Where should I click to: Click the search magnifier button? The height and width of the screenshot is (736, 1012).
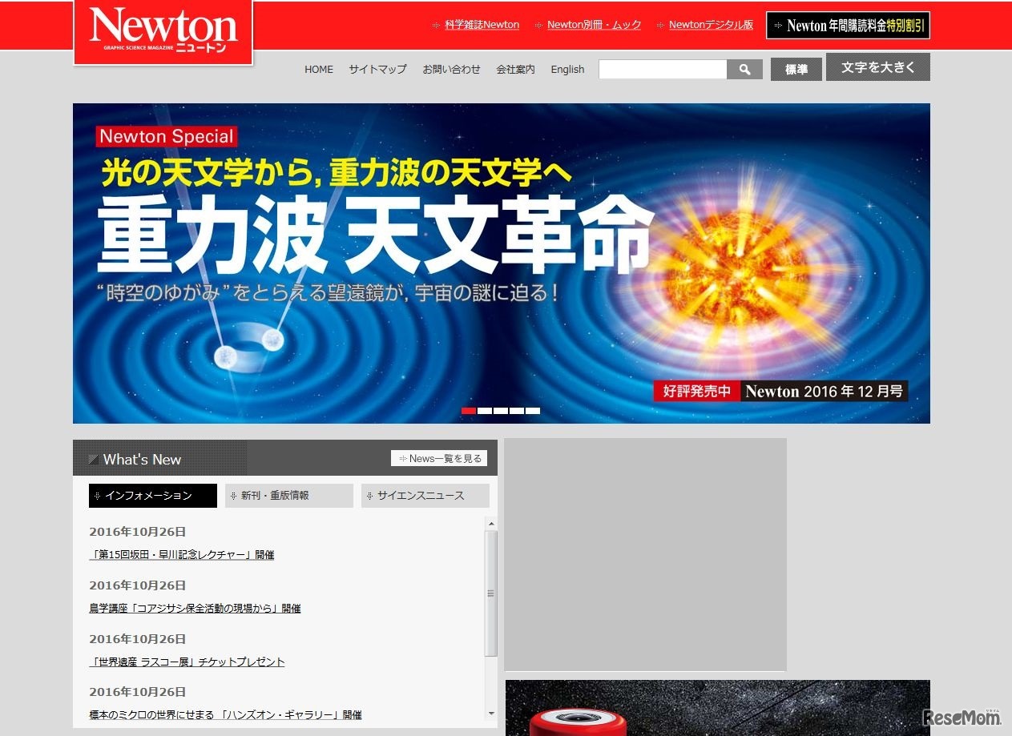(x=744, y=70)
